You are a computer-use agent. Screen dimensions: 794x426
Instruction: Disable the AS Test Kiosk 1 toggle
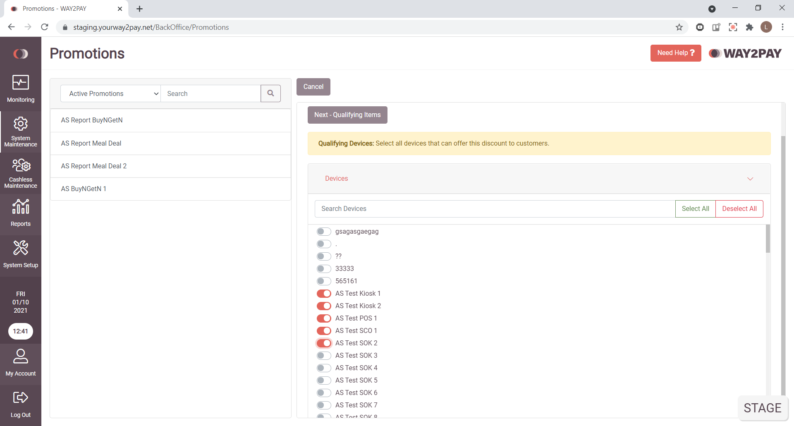[324, 294]
